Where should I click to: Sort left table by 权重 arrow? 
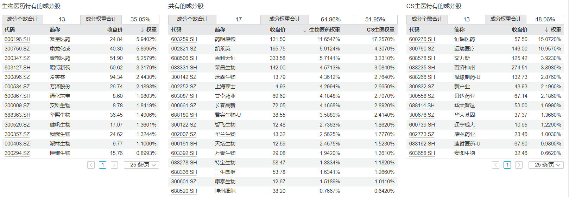[142, 30]
